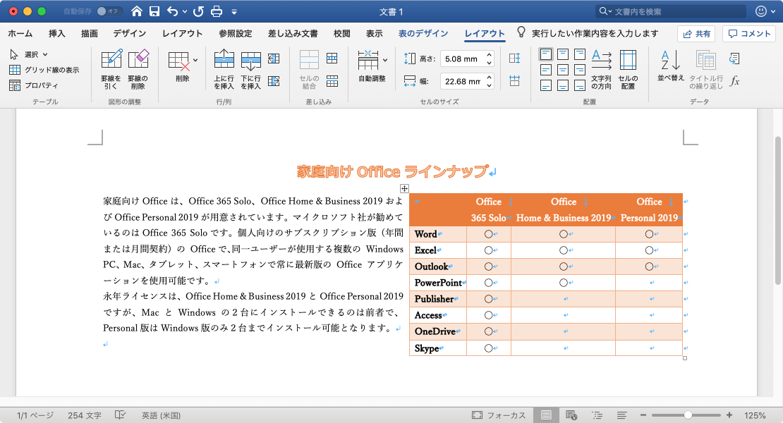
Task: Click the Comments (コメント) button
Action: coord(749,33)
